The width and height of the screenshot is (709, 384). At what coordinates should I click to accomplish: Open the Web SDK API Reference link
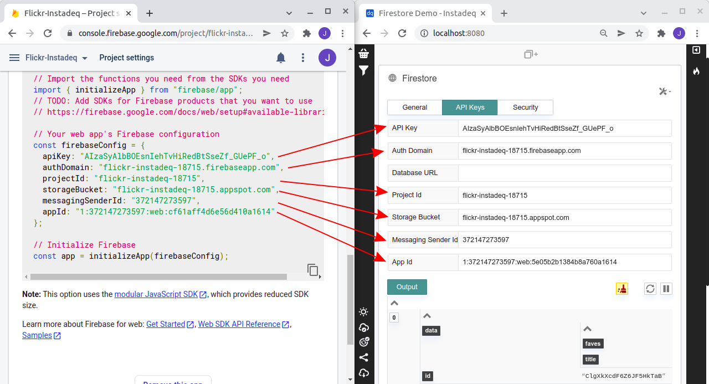[x=244, y=324]
